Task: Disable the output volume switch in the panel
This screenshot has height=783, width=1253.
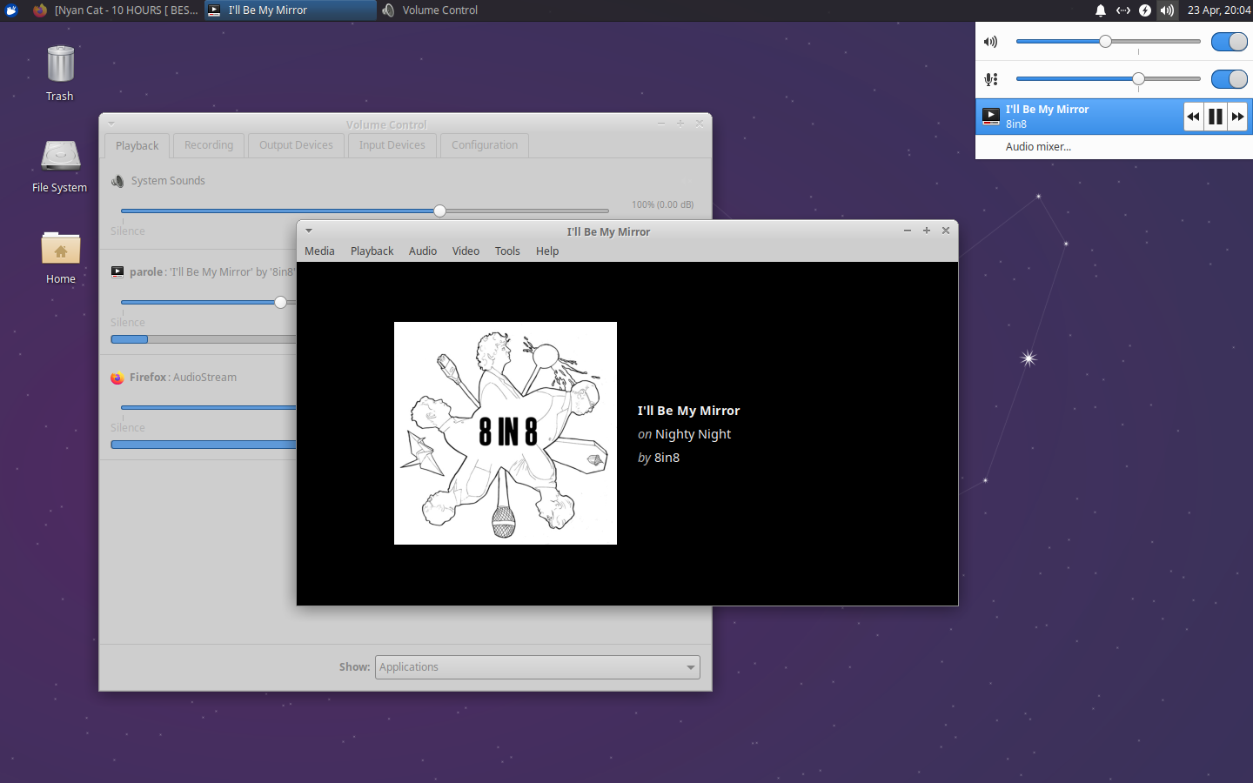Action: click(1229, 41)
